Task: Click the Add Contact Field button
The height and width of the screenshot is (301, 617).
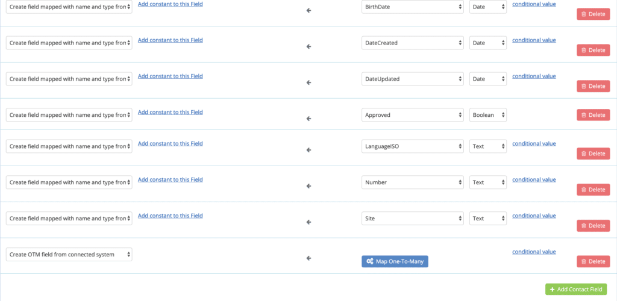Action: pos(576,290)
